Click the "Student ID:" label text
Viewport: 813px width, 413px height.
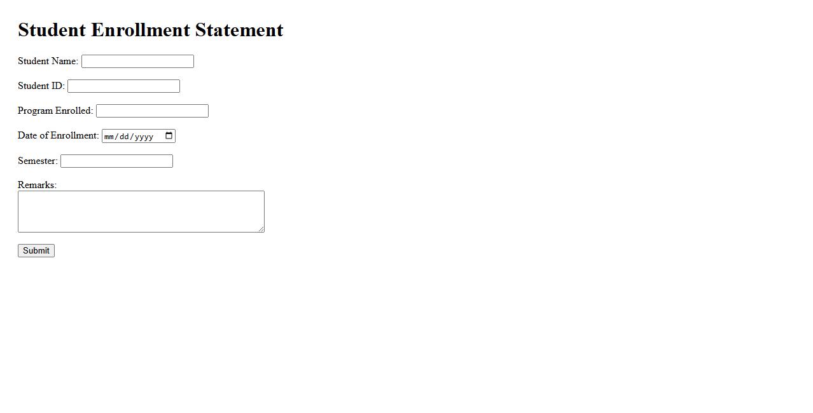point(41,86)
